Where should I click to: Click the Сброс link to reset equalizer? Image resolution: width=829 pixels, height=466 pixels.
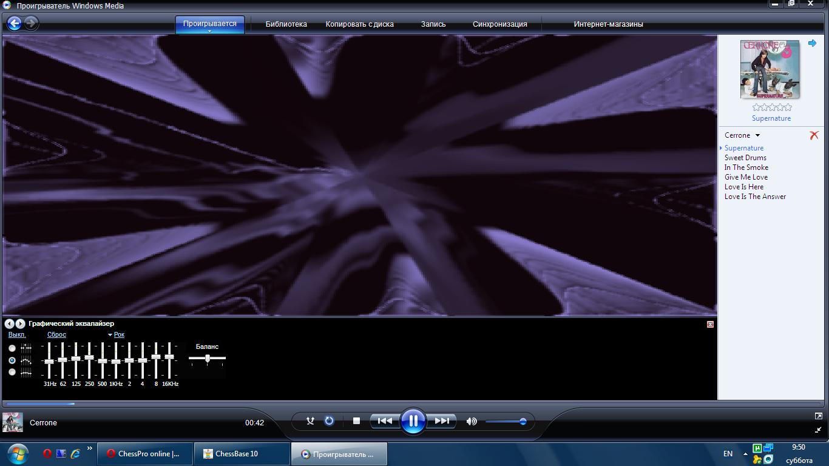click(56, 335)
